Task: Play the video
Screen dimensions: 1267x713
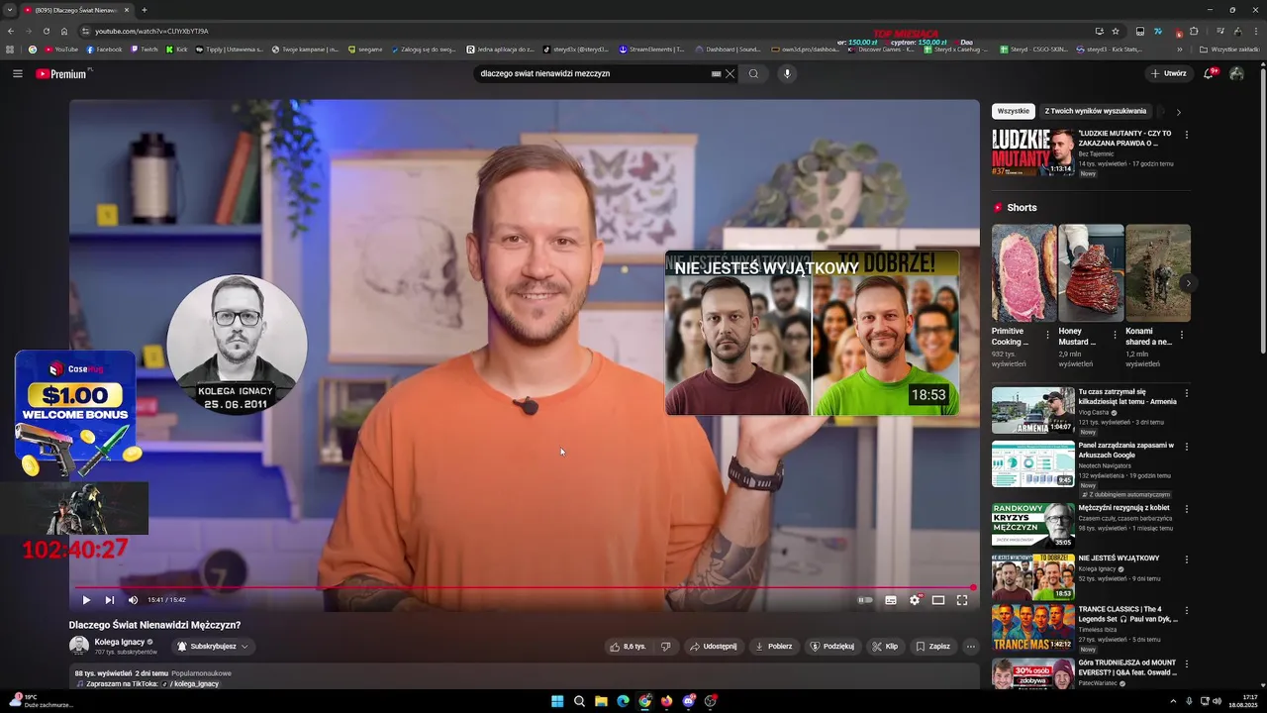Action: click(x=86, y=599)
